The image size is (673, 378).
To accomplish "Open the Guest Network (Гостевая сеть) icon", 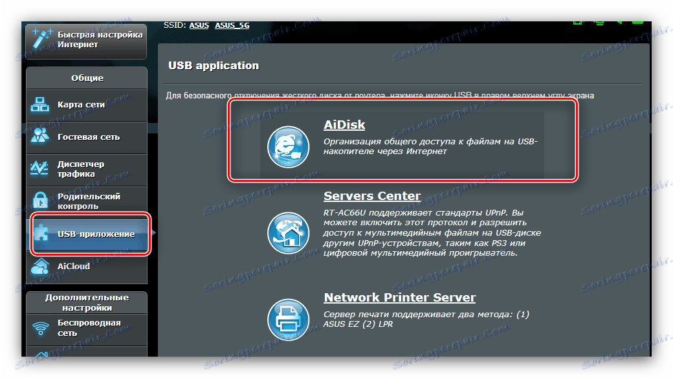I will point(40,137).
